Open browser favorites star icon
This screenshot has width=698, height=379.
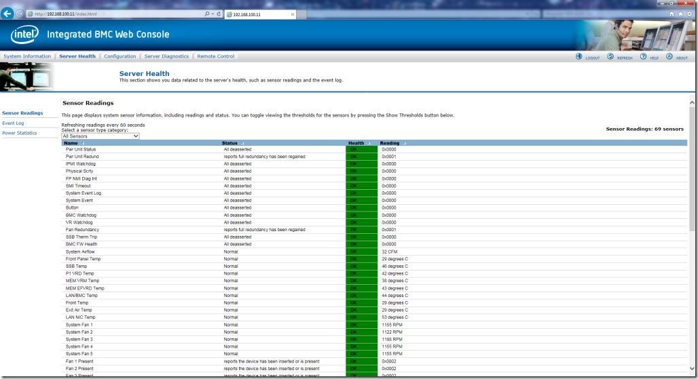(x=681, y=14)
